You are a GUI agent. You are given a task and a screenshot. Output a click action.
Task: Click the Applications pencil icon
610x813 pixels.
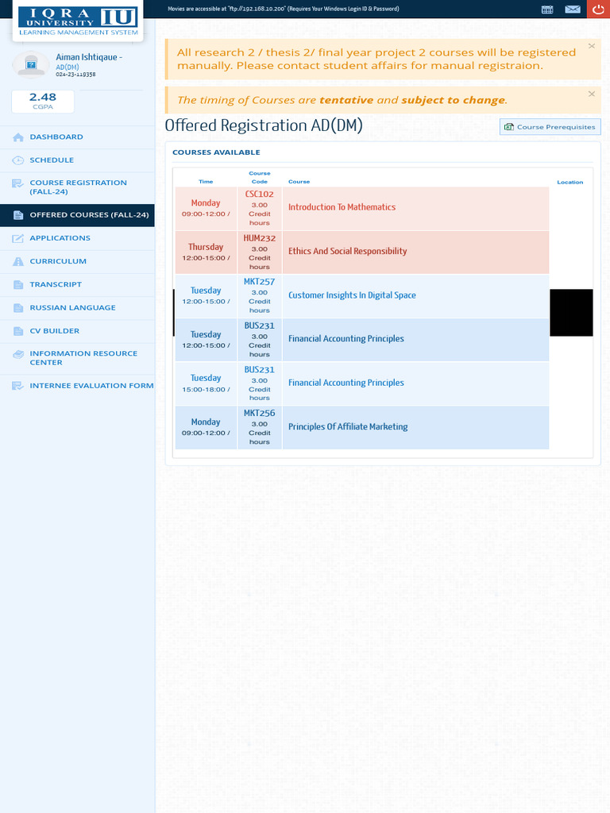coord(18,238)
